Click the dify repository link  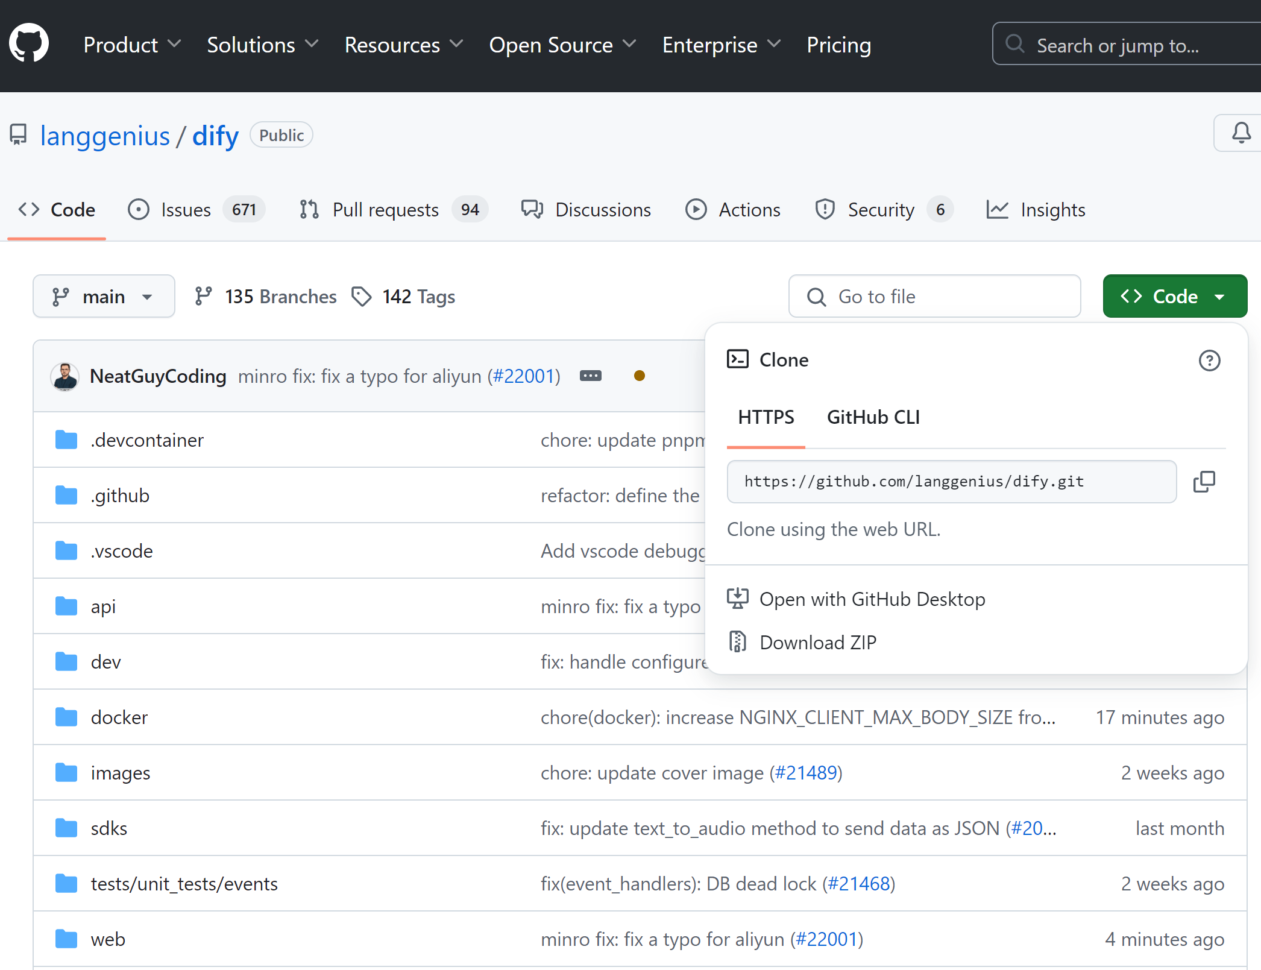(x=215, y=136)
